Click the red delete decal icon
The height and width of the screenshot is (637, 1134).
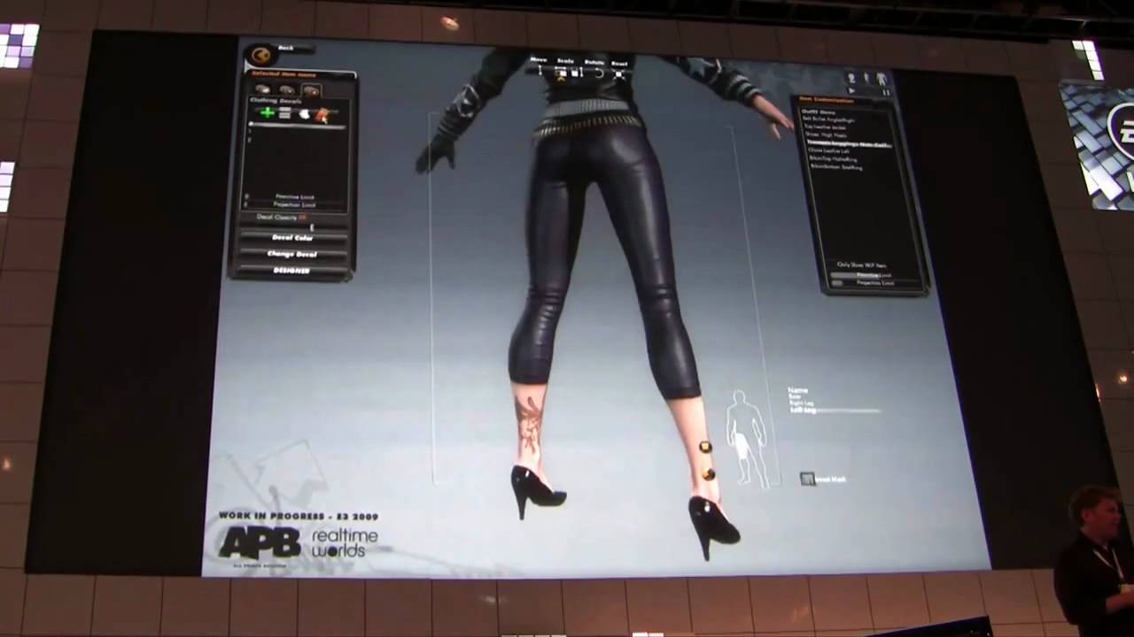tap(321, 115)
